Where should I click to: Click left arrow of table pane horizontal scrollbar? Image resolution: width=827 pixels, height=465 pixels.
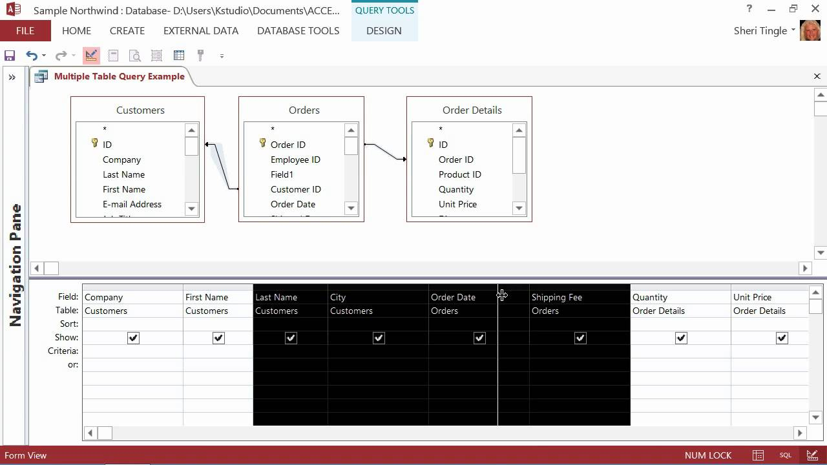(37, 268)
